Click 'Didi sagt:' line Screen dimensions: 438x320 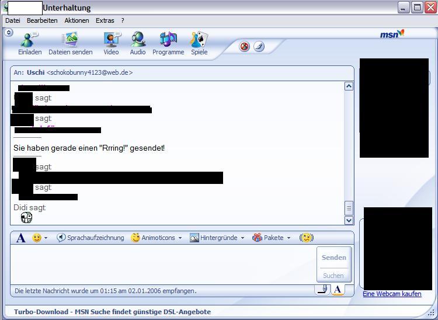[30, 208]
